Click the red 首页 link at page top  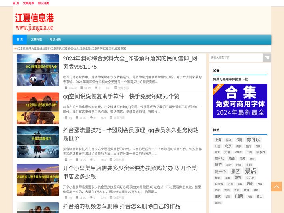pos(16,3)
